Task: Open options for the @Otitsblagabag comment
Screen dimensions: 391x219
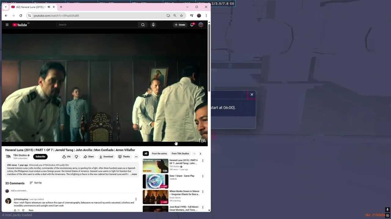Action: tap(136, 199)
